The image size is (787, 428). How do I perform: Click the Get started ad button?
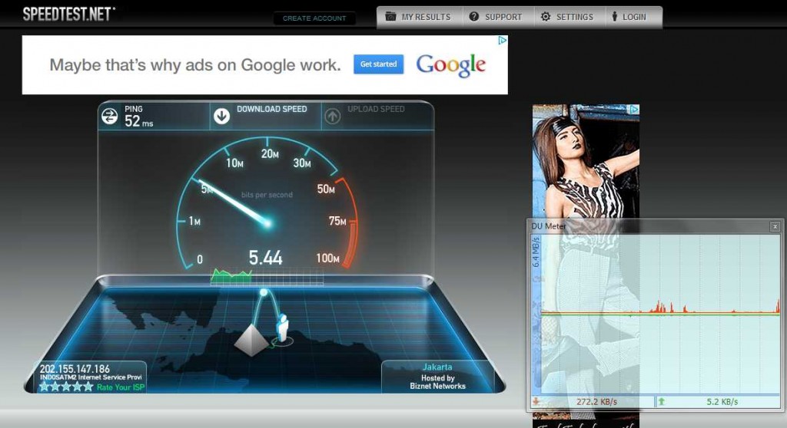tap(378, 64)
